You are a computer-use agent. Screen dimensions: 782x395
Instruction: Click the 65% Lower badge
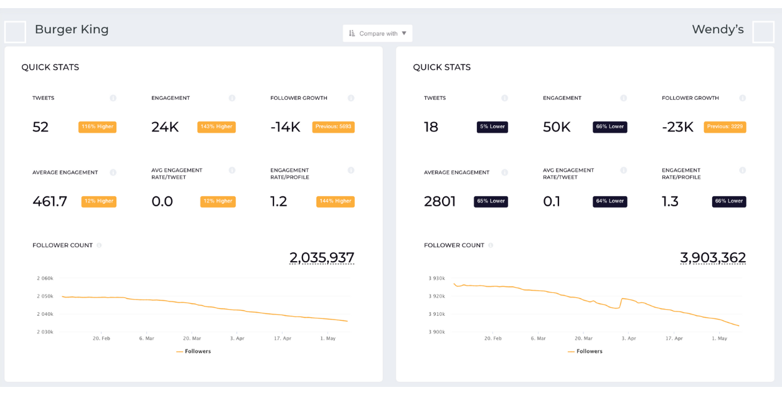[x=491, y=202]
